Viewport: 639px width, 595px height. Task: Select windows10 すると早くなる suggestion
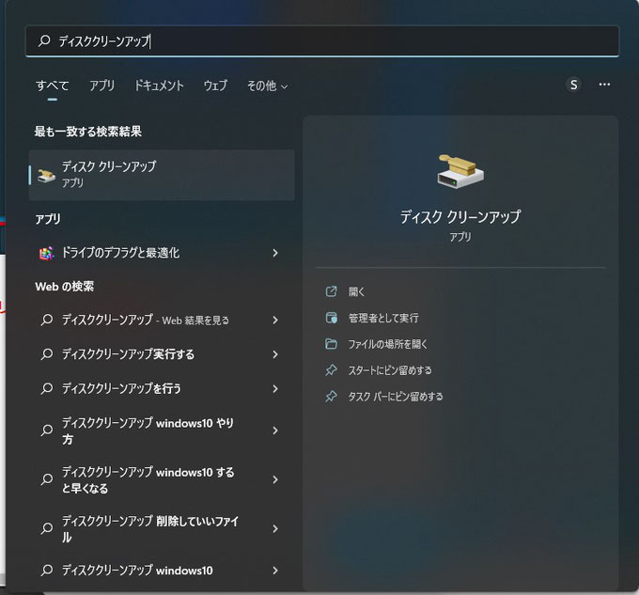pos(162,479)
